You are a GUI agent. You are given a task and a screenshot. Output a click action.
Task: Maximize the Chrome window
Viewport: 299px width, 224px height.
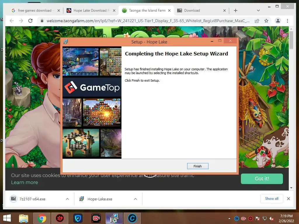[x=277, y=6]
